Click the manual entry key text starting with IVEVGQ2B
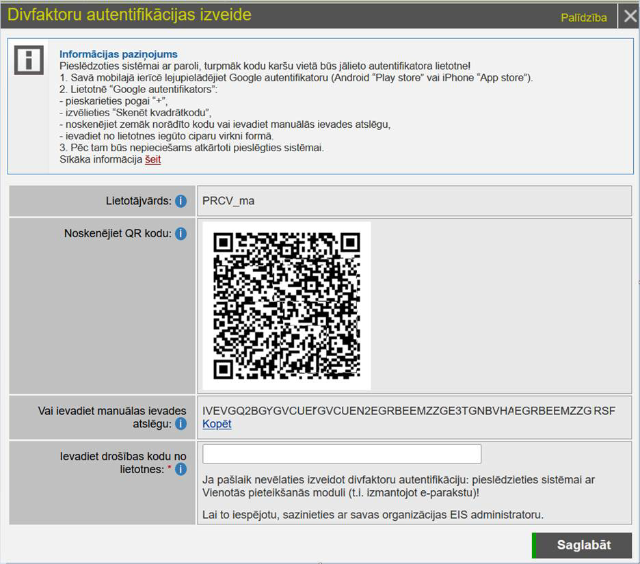640x564 pixels. [x=408, y=411]
